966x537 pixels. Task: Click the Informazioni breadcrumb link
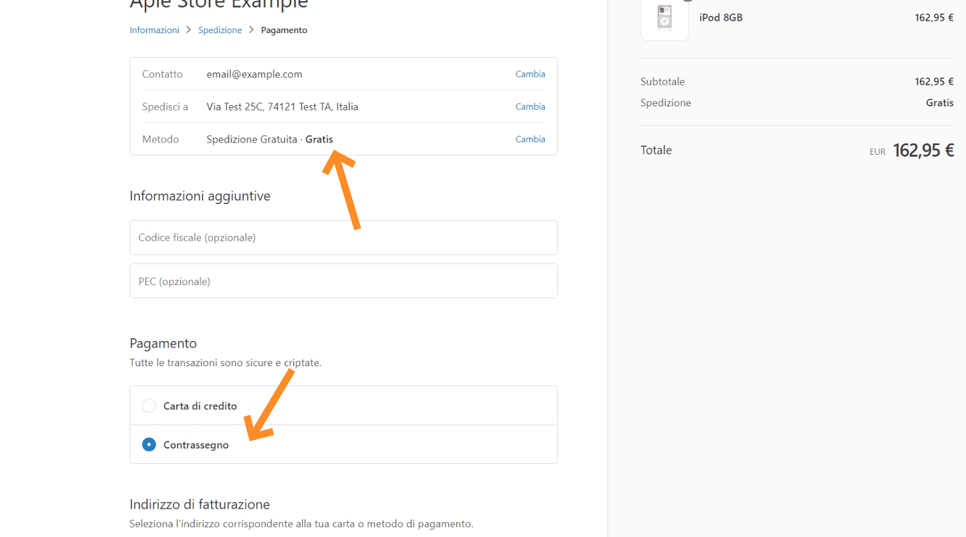154,30
